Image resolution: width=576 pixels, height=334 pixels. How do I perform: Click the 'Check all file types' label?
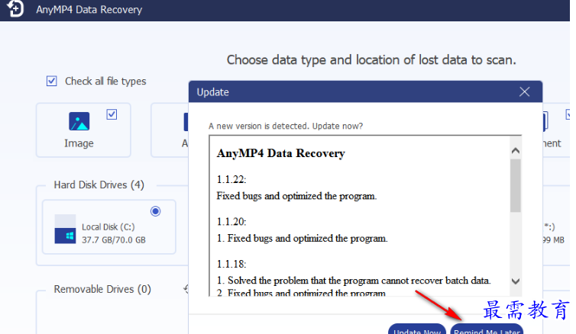(105, 81)
